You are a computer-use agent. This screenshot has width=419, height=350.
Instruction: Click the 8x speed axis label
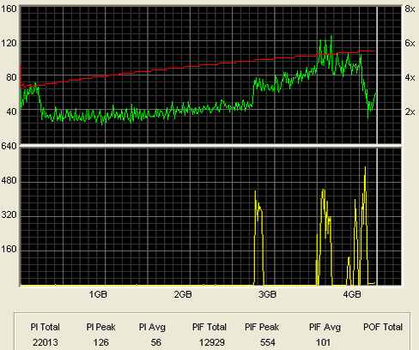point(410,9)
